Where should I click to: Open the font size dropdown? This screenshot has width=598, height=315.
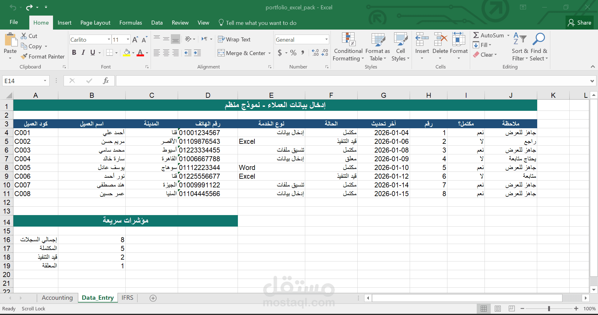click(x=128, y=40)
